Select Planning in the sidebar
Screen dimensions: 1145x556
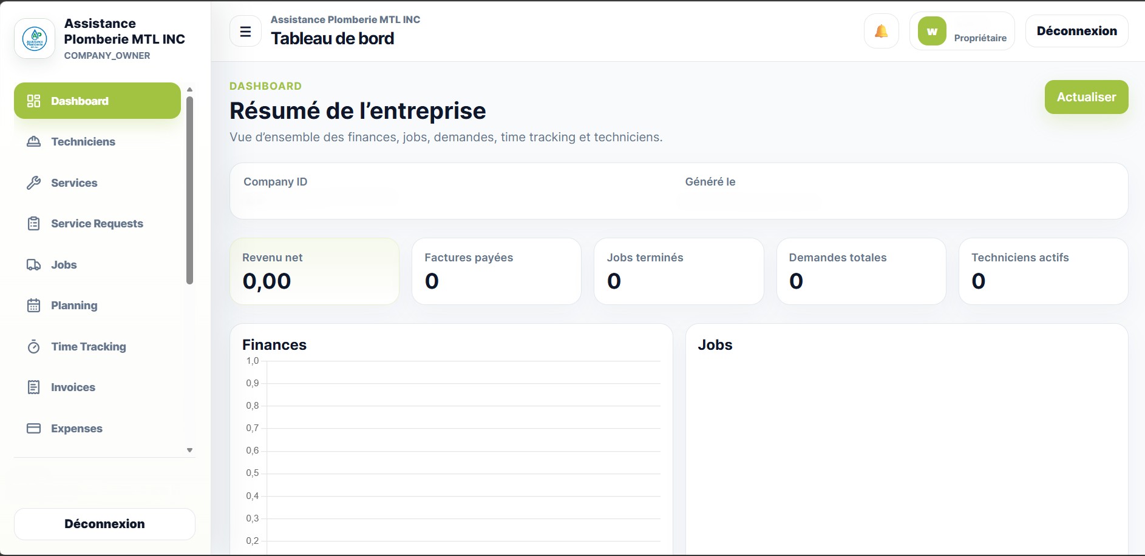[97, 306]
